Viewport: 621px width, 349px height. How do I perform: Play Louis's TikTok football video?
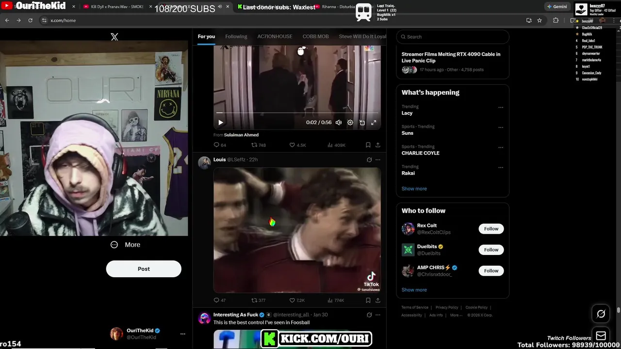tap(297, 230)
